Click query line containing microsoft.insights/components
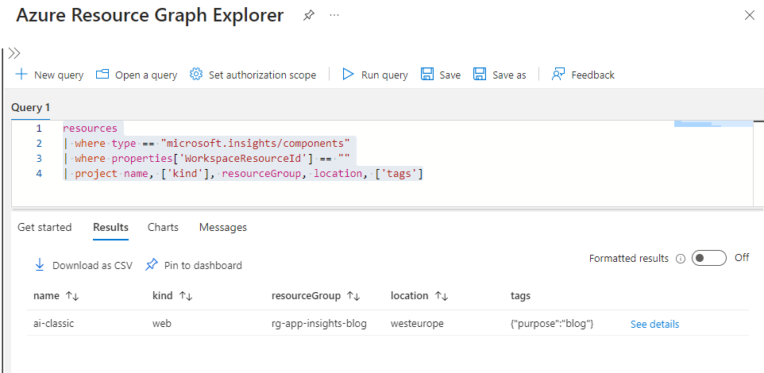Image resolution: width=764 pixels, height=373 pixels. tap(206, 143)
